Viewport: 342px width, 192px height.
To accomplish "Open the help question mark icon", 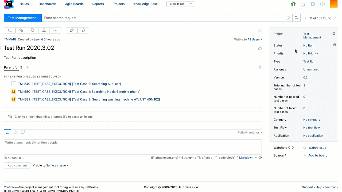I will point(322,4).
